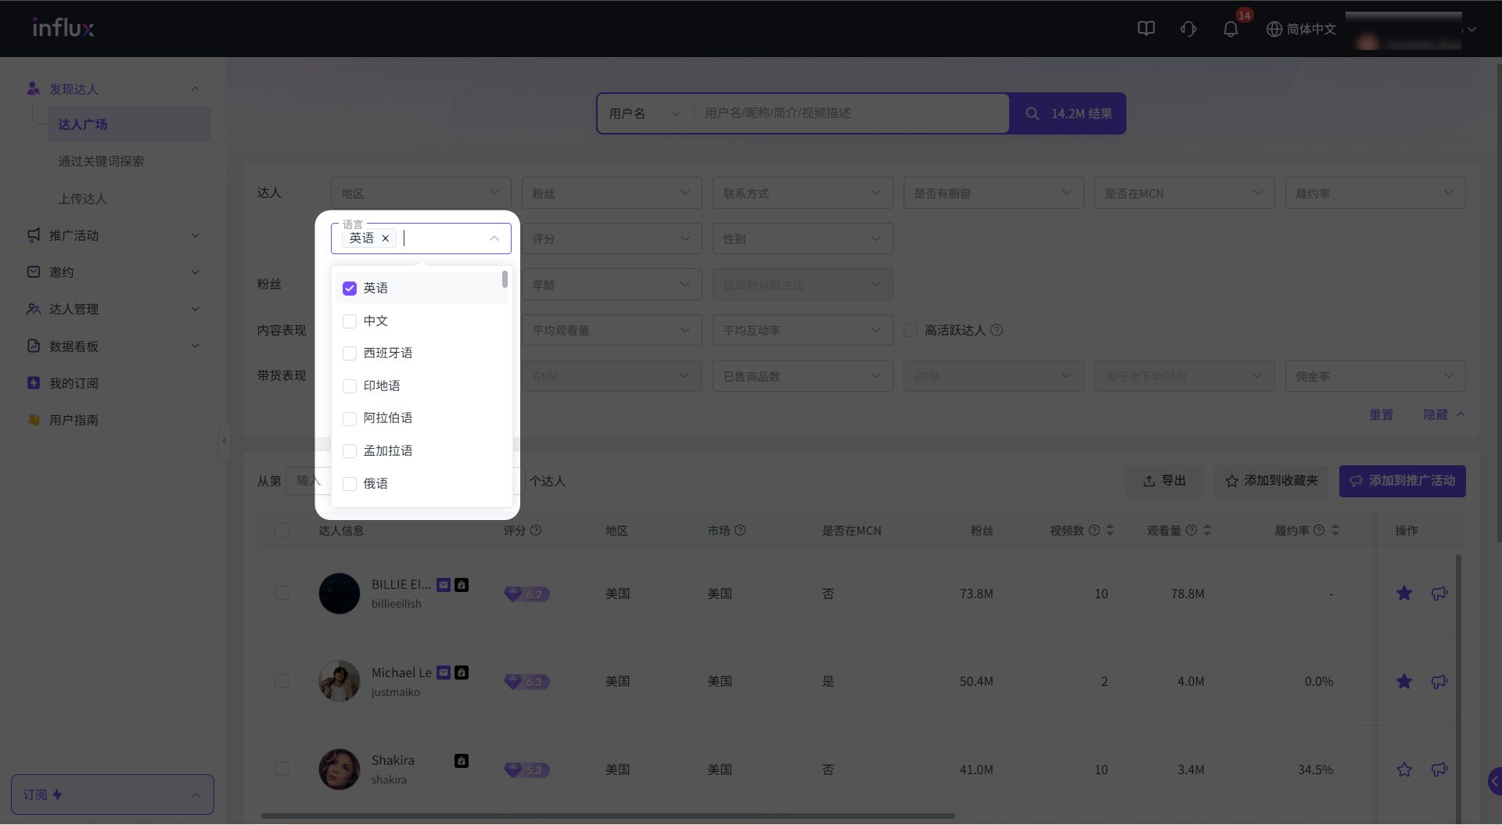Click the star icon for Shakira
This screenshot has height=825, width=1502.
pos(1404,769)
